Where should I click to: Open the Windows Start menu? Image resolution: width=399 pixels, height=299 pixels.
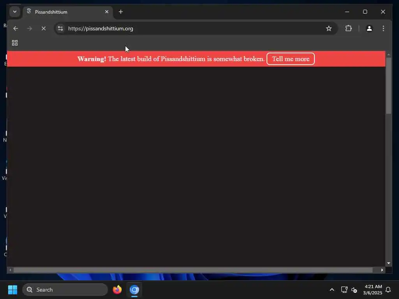coord(12,290)
